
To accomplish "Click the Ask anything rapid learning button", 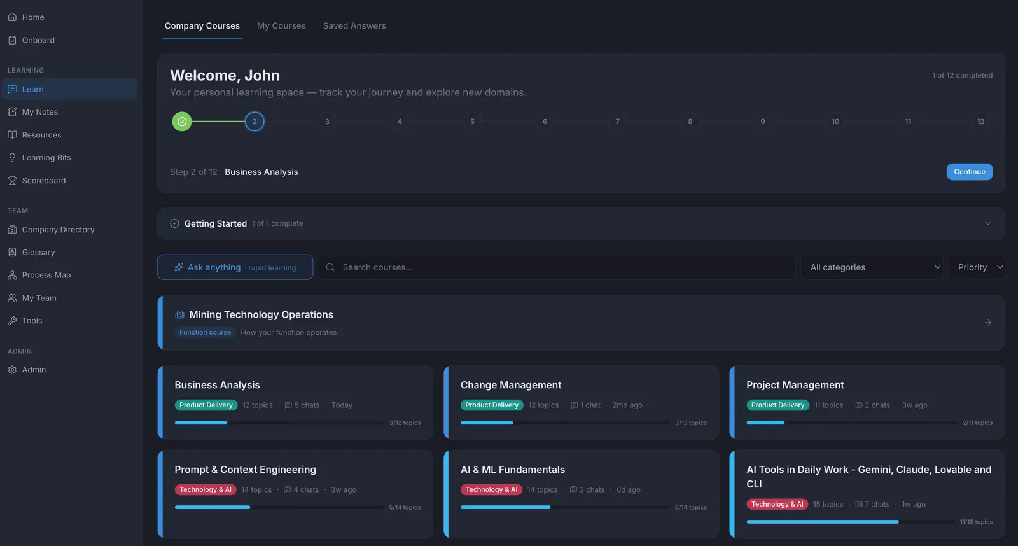I will (x=235, y=267).
